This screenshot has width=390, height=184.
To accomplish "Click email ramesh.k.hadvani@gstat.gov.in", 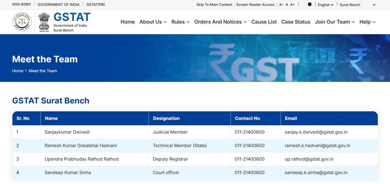I will (317, 146).
